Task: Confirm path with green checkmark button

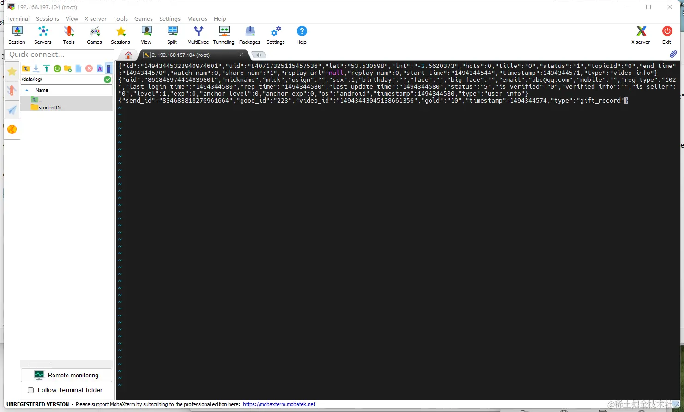Action: tap(108, 79)
